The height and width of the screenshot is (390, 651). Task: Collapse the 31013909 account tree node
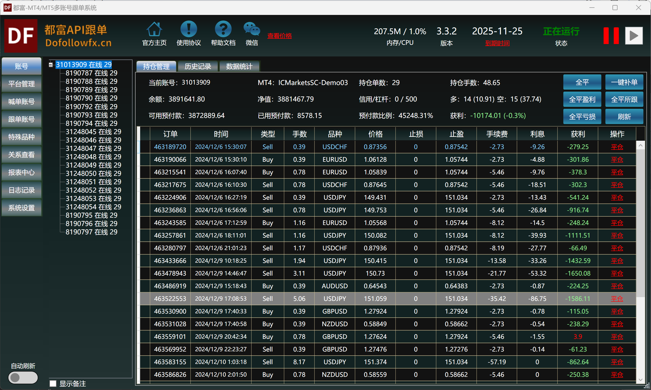(x=51, y=65)
